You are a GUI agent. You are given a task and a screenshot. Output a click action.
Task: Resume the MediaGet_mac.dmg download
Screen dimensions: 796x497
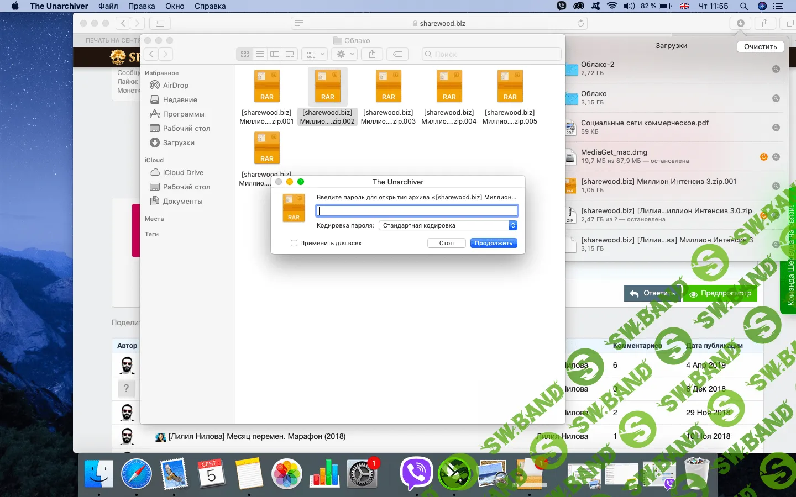tap(764, 157)
